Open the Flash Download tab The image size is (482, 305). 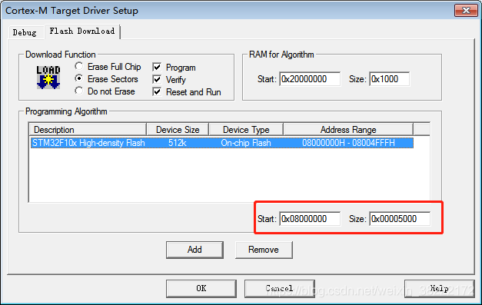[82, 31]
